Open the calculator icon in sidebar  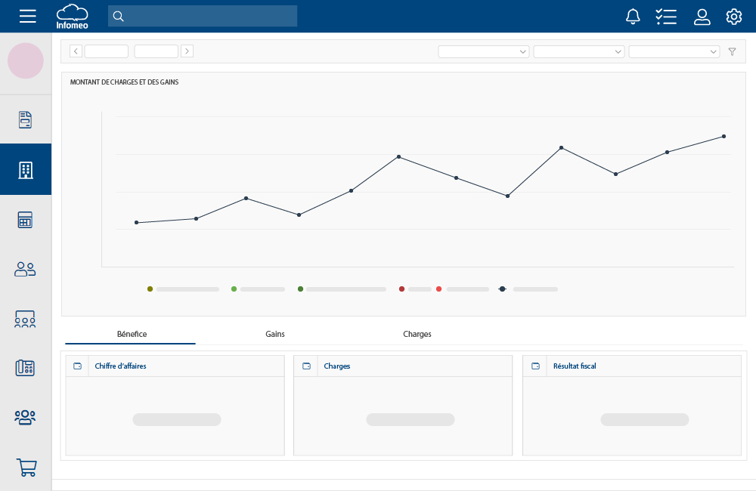[26, 220]
